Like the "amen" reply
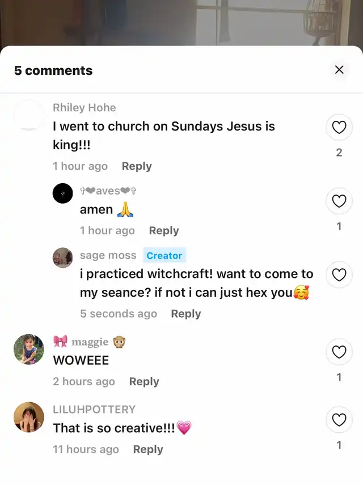The image size is (363, 485). coord(339,201)
